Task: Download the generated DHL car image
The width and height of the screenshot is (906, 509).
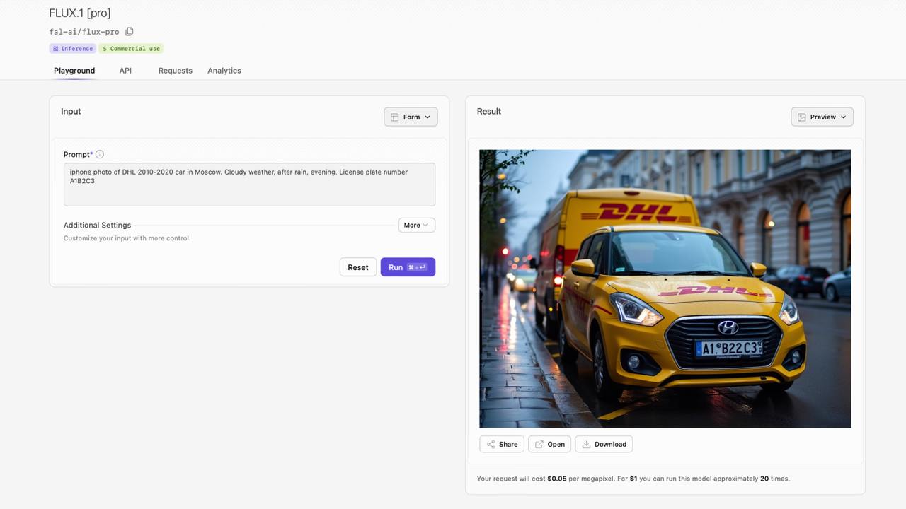Action: point(604,444)
